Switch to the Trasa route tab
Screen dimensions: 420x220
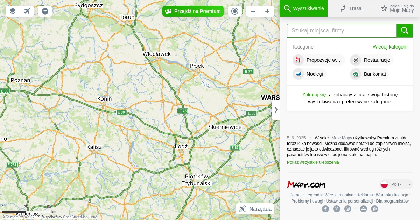click(x=351, y=8)
